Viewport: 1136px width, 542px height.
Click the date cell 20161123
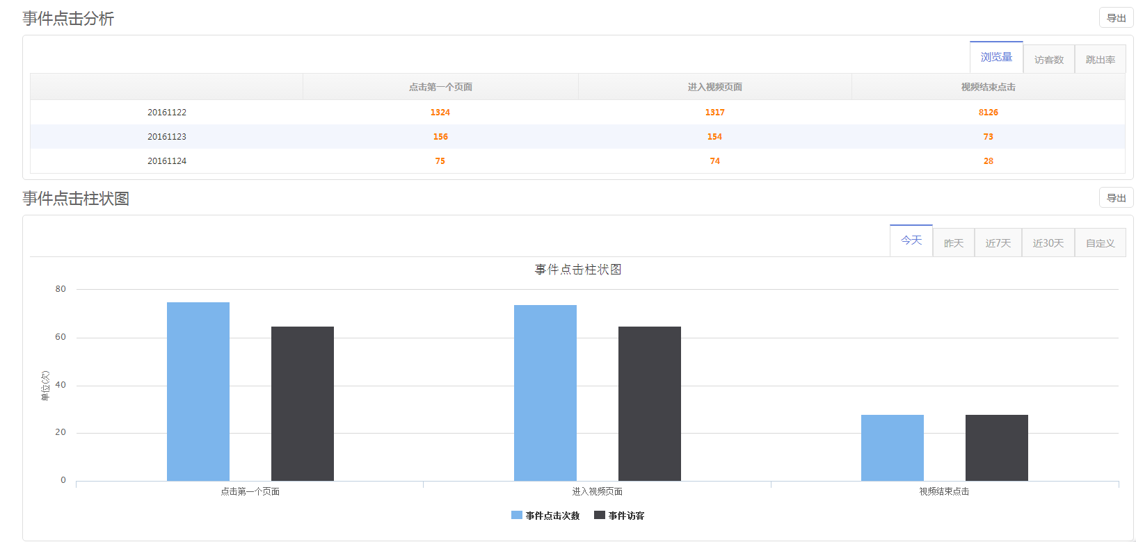[167, 137]
